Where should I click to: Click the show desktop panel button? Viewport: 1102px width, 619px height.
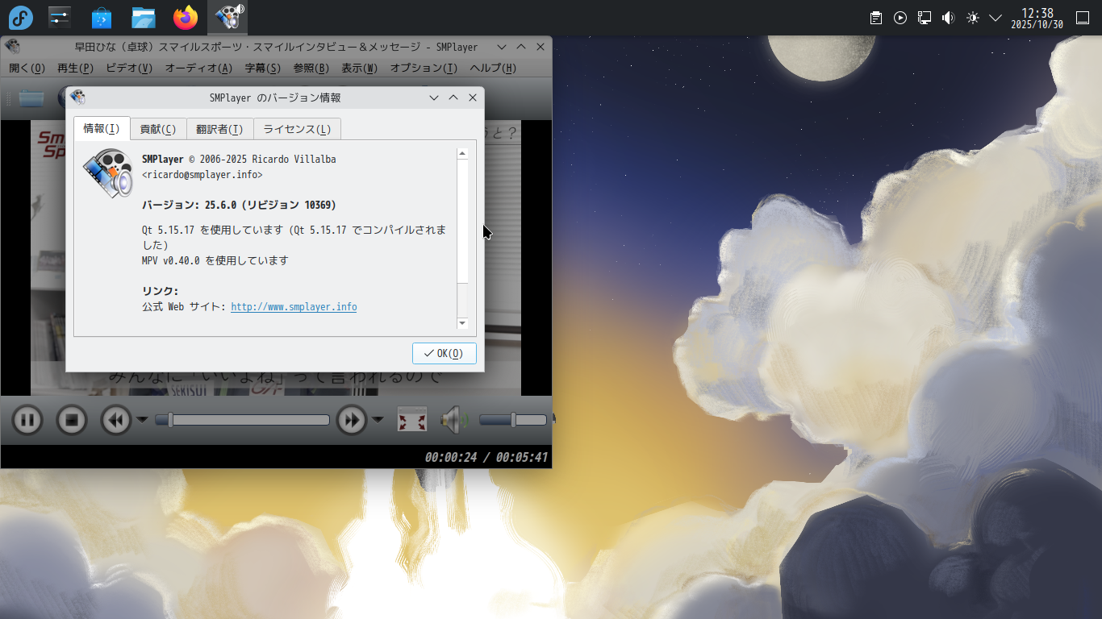[x=1083, y=18]
